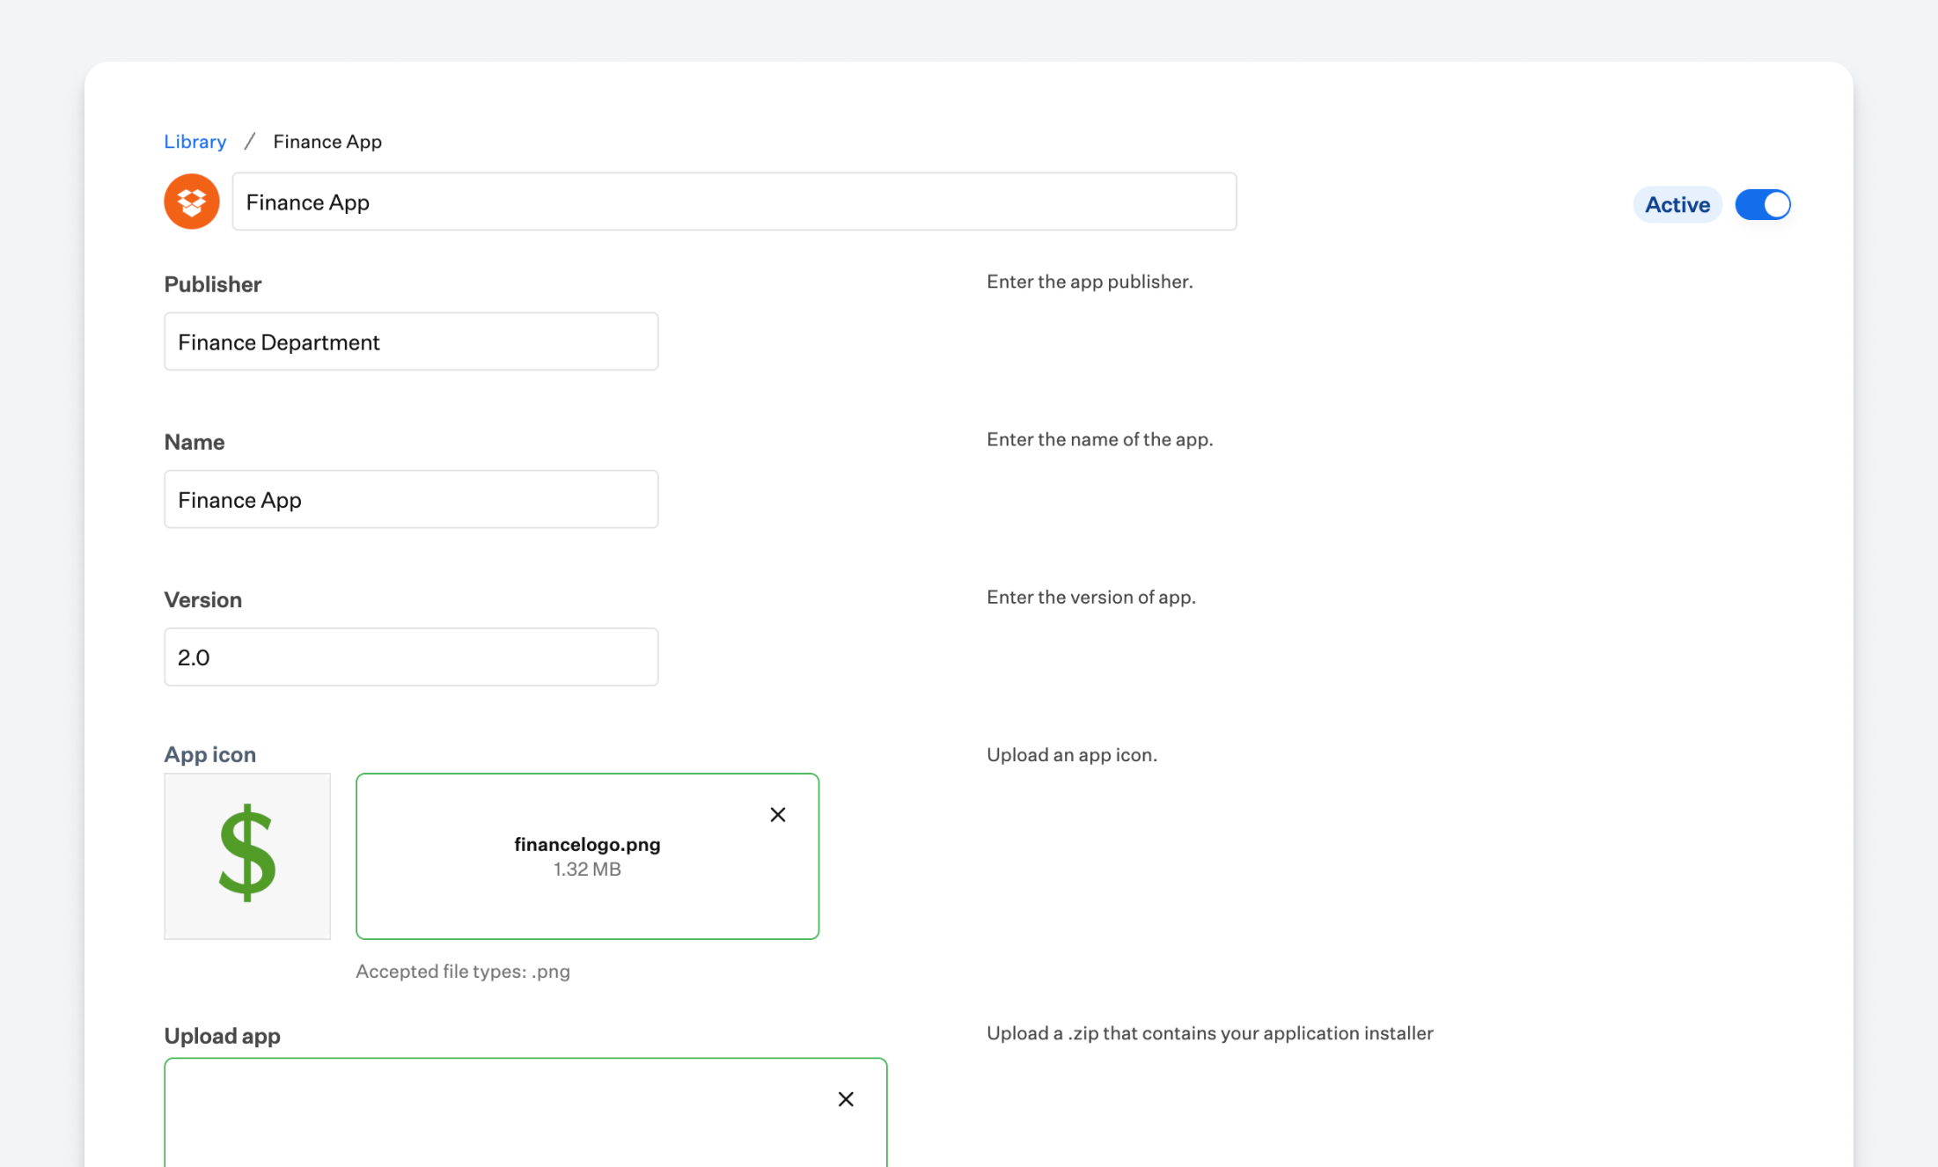Click the app title input containing Finance App
The height and width of the screenshot is (1167, 1938).
pos(735,202)
